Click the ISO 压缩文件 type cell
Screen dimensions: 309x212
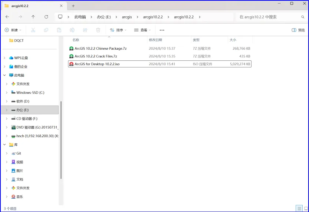coord(203,64)
